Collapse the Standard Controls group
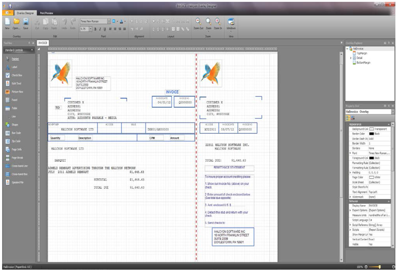 coord(32,50)
